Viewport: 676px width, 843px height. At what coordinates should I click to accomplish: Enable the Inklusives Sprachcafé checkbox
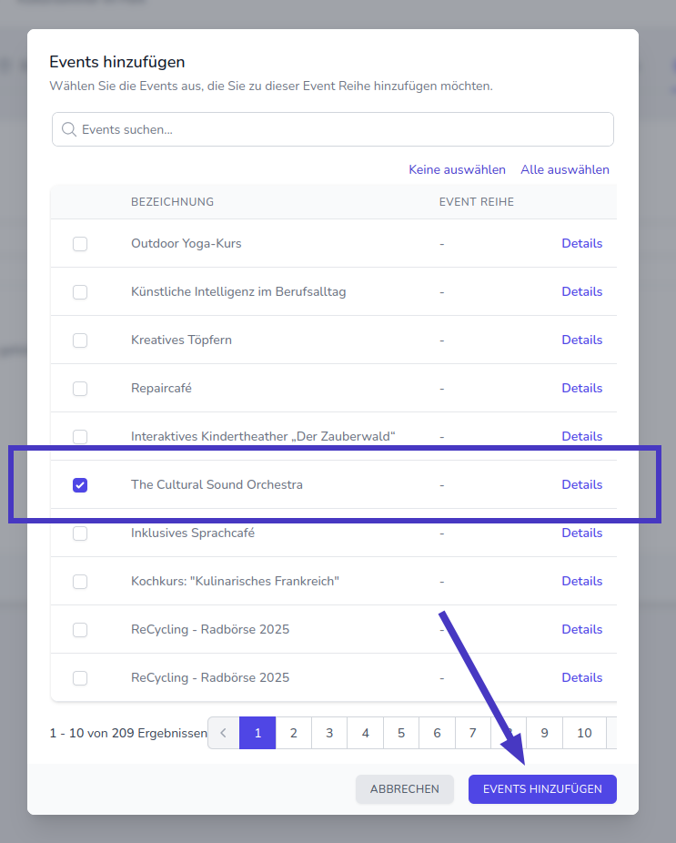pyautogui.click(x=80, y=533)
